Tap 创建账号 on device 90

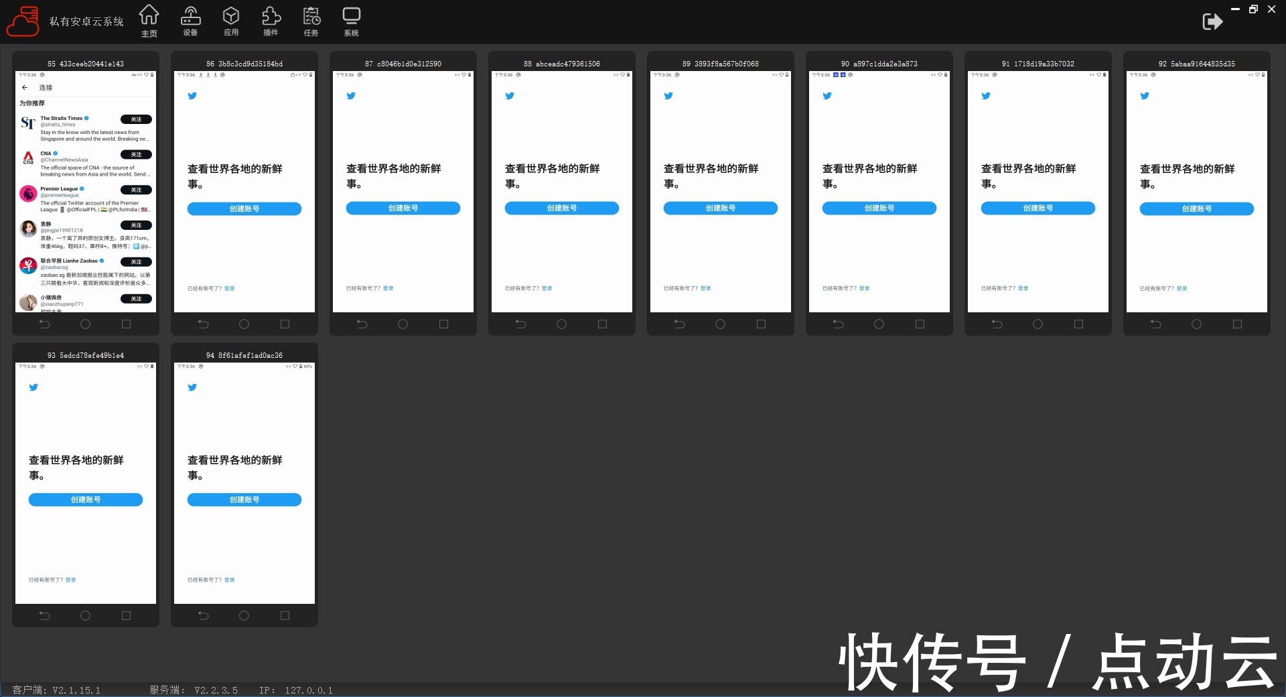[x=879, y=208]
